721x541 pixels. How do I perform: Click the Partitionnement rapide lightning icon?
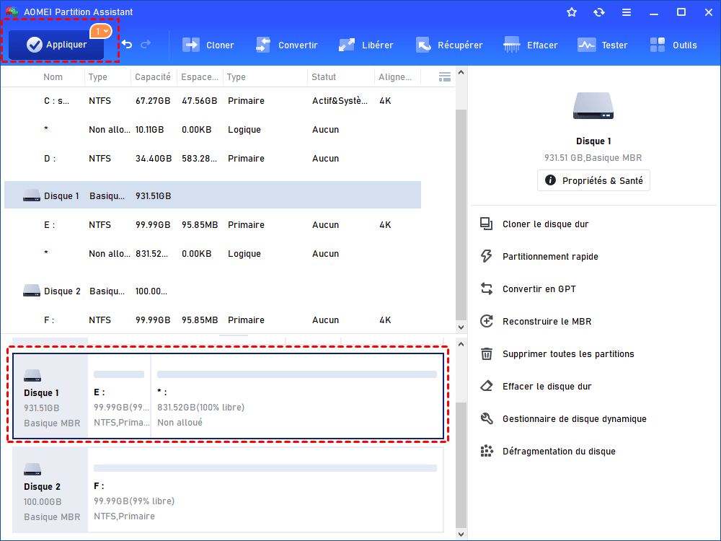487,256
